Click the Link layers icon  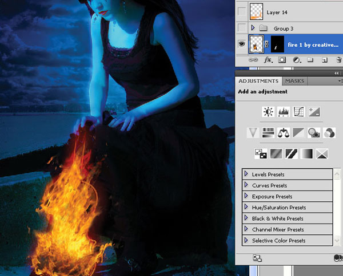point(253,60)
